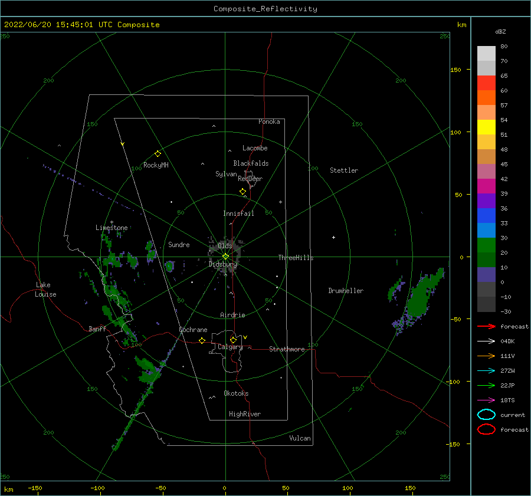Click the white 04DK arrow icon
The height and width of the screenshot is (496, 531).
(x=486, y=341)
